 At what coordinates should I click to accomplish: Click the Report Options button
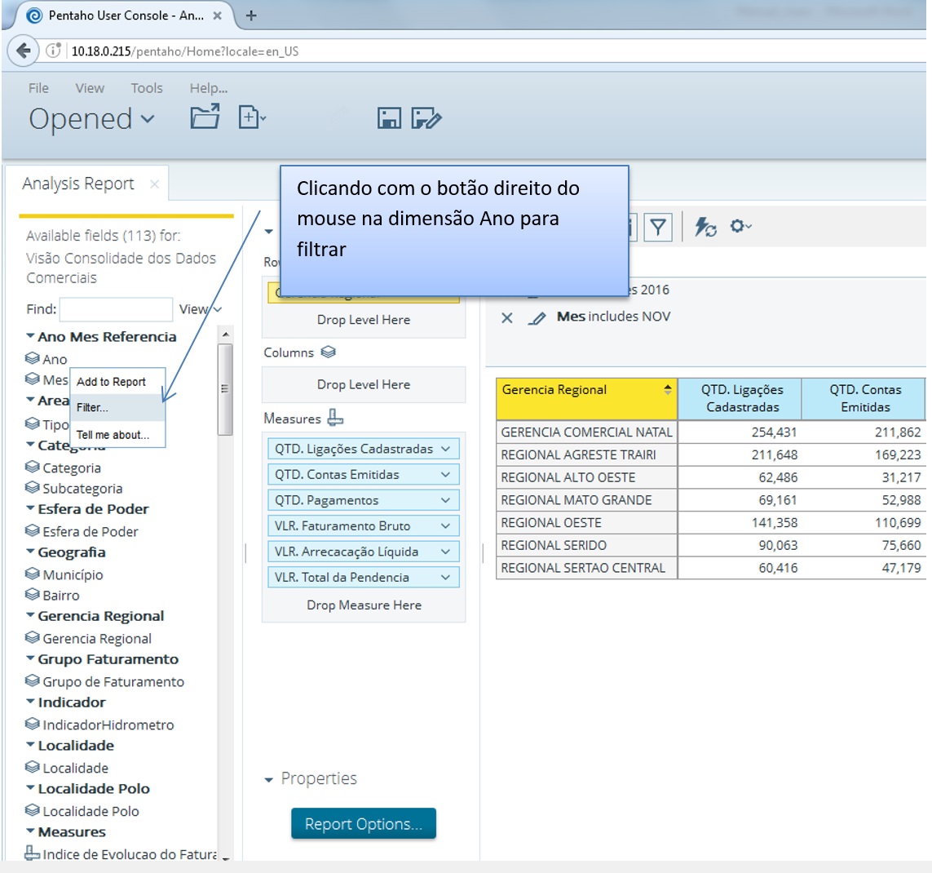[363, 824]
